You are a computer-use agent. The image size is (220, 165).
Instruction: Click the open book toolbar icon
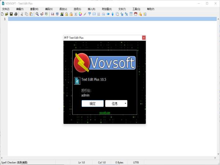[52, 14]
